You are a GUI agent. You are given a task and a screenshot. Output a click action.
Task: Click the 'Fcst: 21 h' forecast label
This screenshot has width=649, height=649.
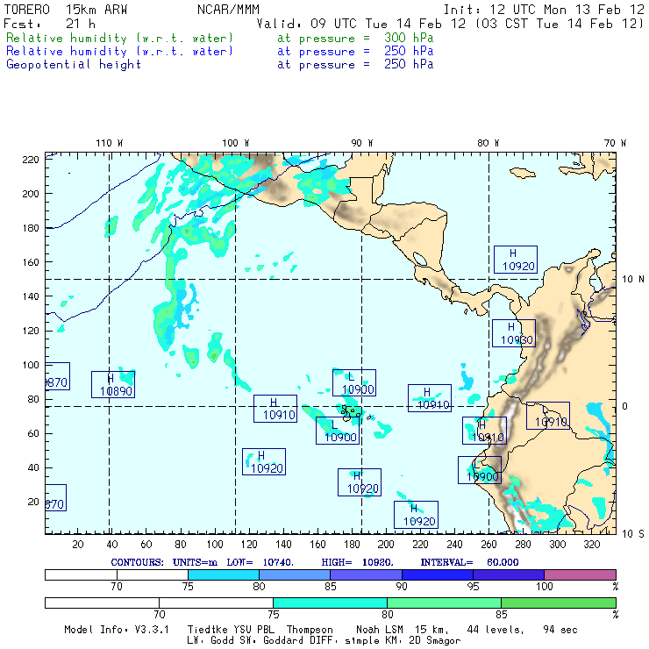(x=49, y=24)
